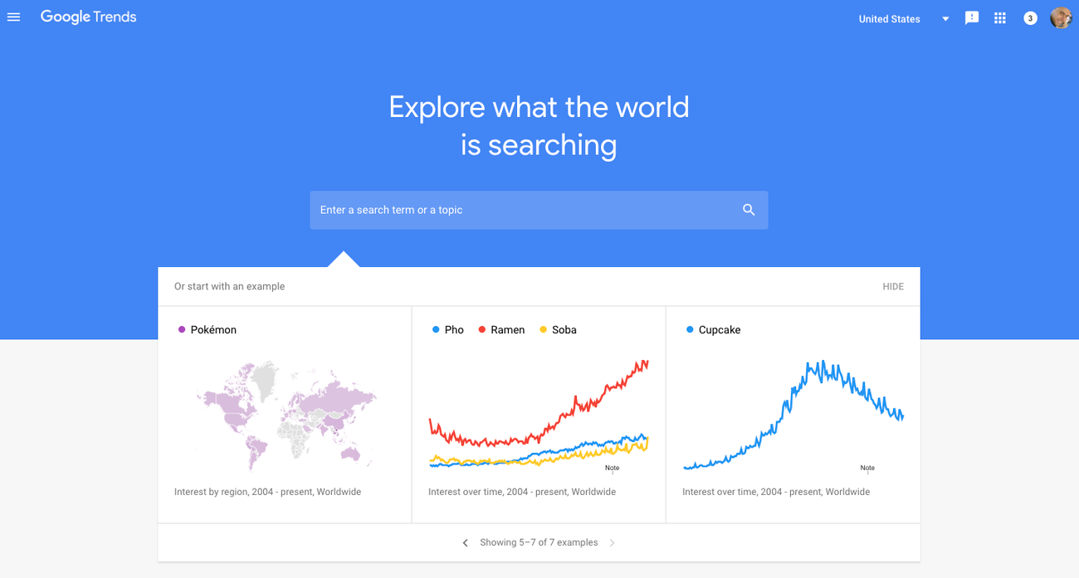Click the notifications badge showing 3
Screen dimensions: 1079x578
pyautogui.click(x=1030, y=17)
